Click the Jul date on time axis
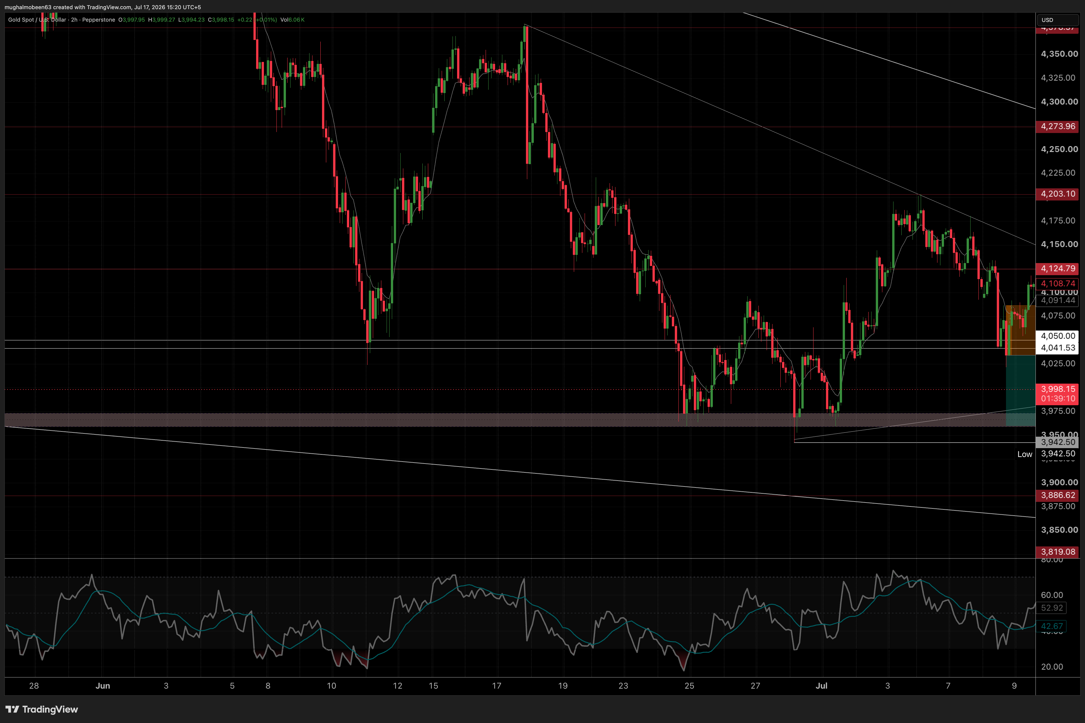Screen dimensions: 1085x723 point(821,686)
